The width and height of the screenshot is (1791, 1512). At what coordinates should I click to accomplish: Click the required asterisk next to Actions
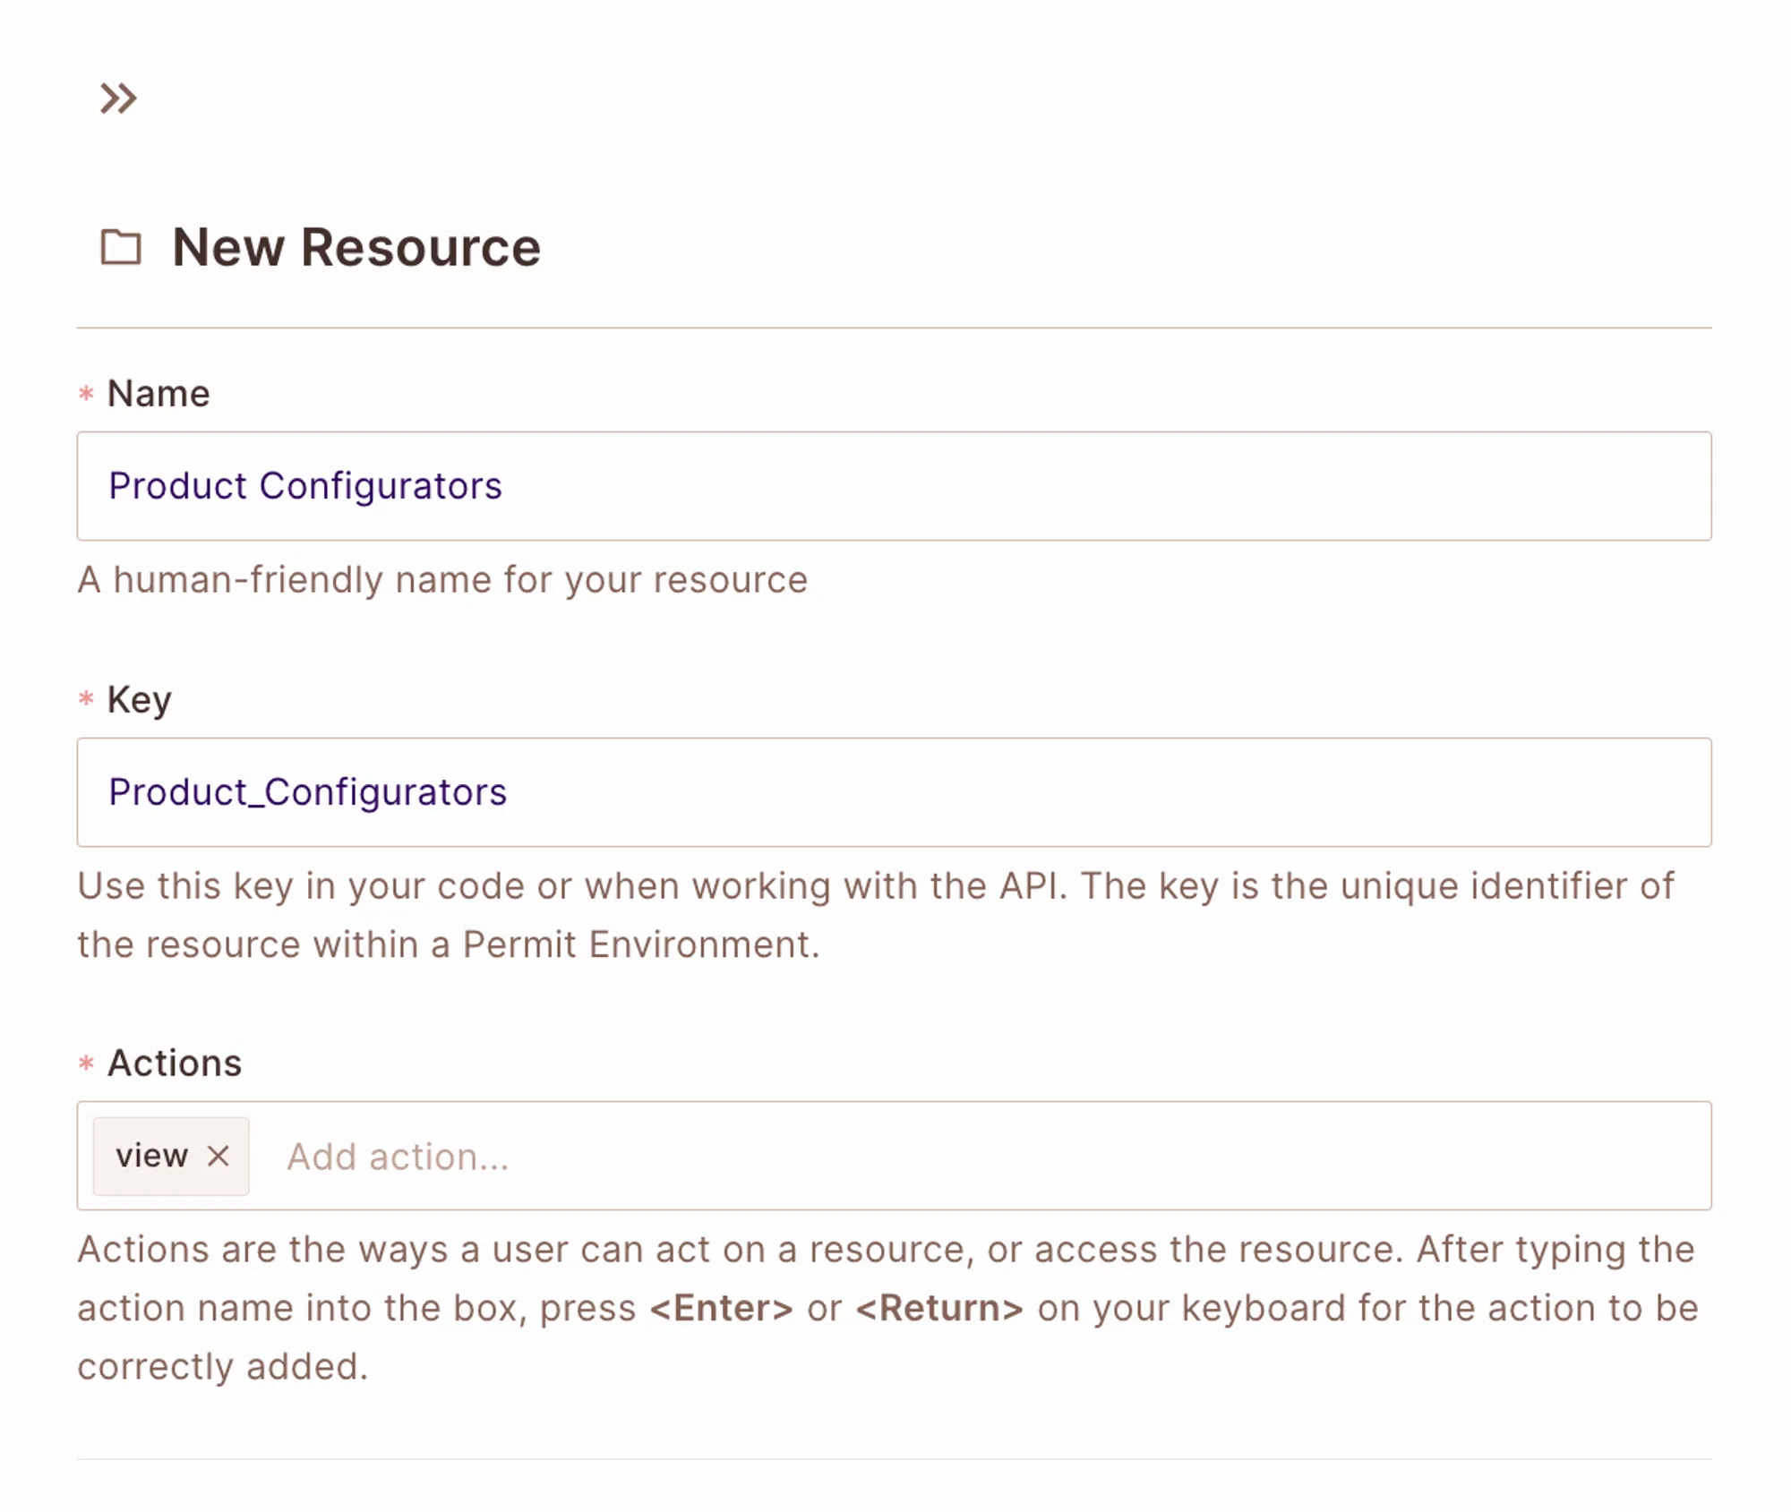tap(86, 1063)
